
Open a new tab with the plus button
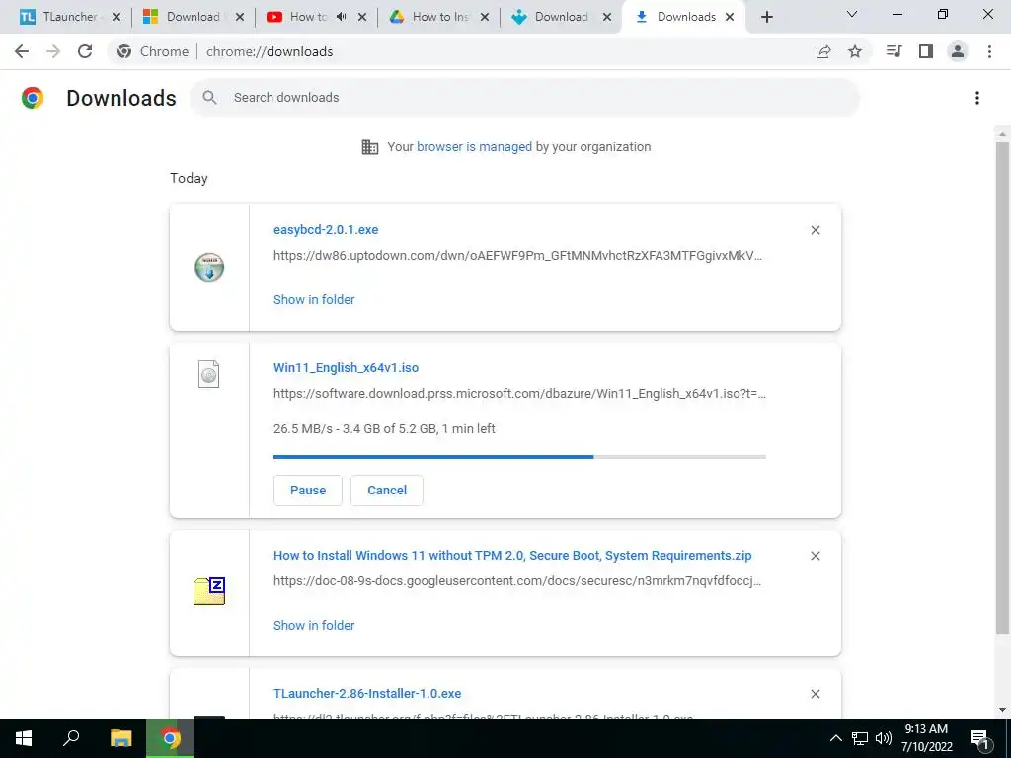[x=766, y=17]
